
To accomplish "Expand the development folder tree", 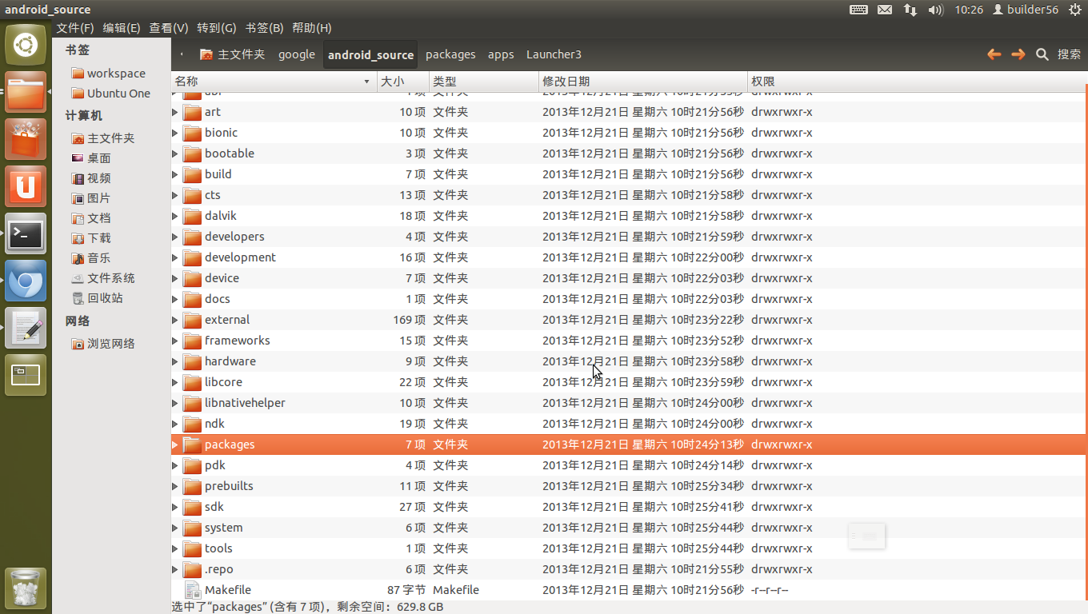I will click(175, 257).
